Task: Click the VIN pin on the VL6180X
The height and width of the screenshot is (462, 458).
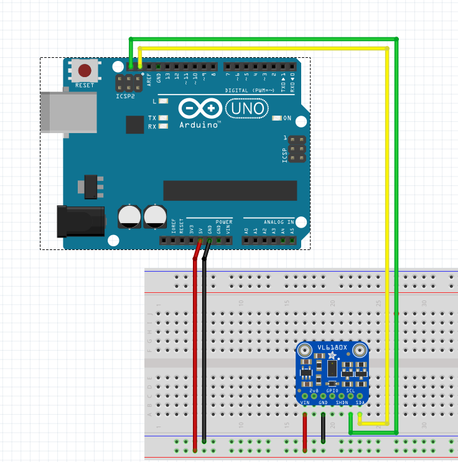Action: (x=305, y=396)
